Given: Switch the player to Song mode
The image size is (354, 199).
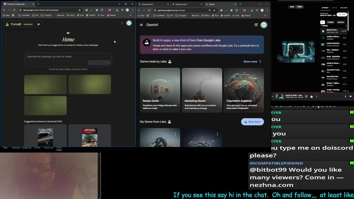Looking at the screenshot, I should point(292,7).
